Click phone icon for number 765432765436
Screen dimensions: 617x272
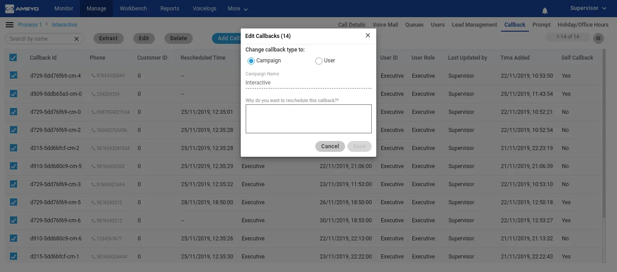click(x=93, y=130)
